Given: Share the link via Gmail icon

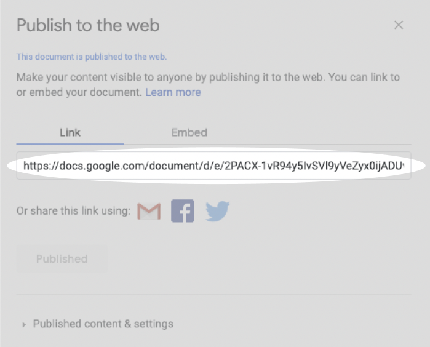Looking at the screenshot, I should click(149, 211).
